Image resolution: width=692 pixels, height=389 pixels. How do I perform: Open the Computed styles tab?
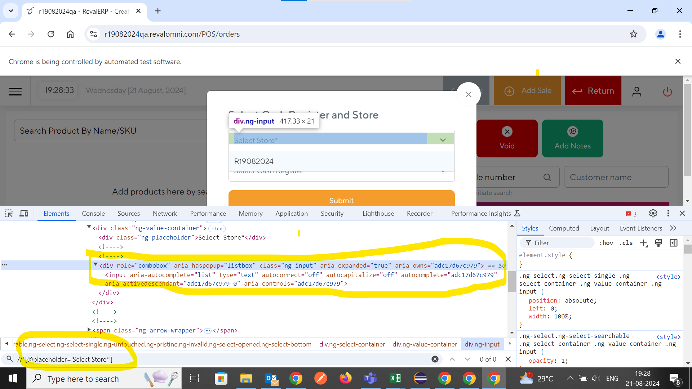[x=564, y=228]
